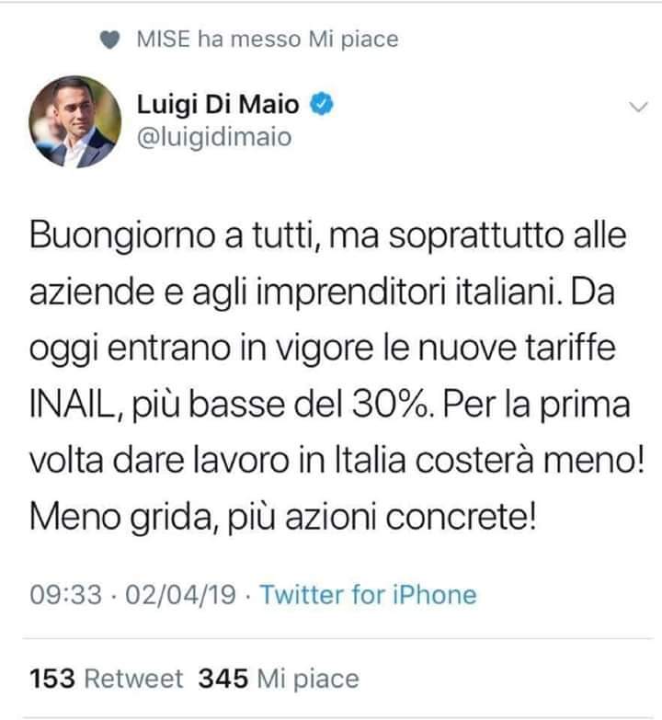The width and height of the screenshot is (662, 720).
Task: Click the blue verified badge
Action: 322,104
